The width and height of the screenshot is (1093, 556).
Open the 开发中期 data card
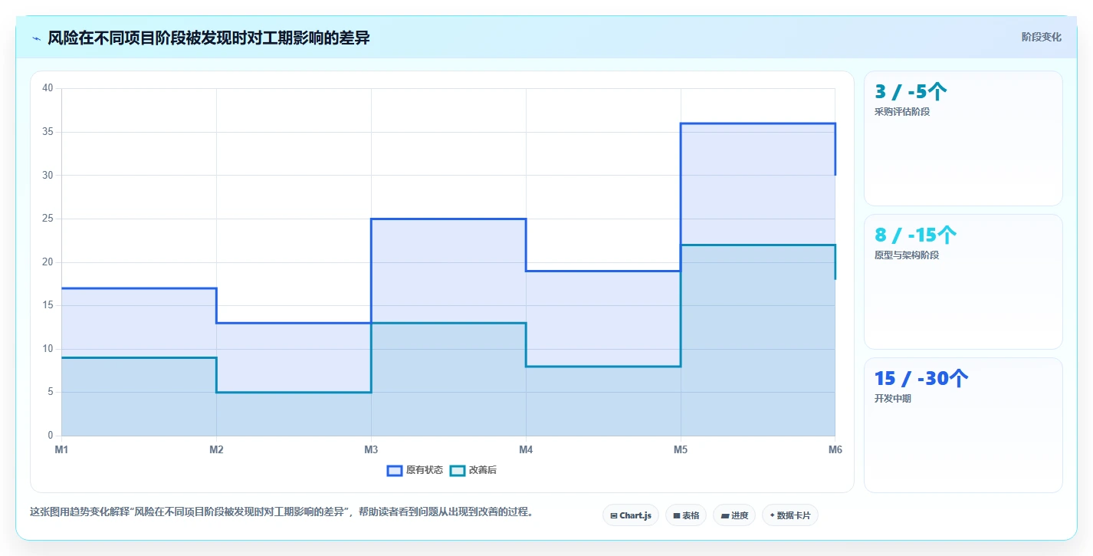point(963,425)
